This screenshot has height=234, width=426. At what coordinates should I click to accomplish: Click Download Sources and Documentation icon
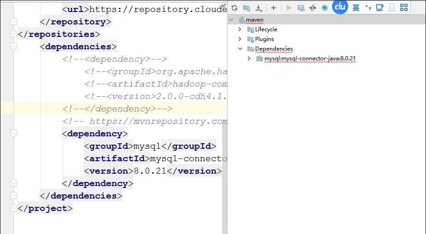(x=259, y=8)
